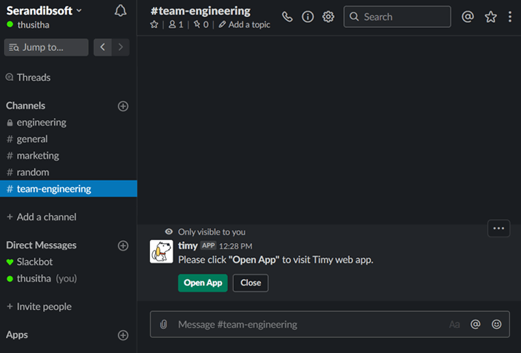Screen dimensions: 521x353
Task: Show channel details info icon
Action: [x=307, y=17]
